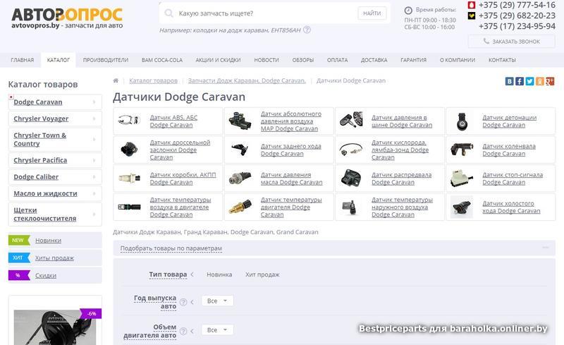Share via Odnoklassniki icon
Viewport: 564px width, 345px height.
tap(539, 81)
